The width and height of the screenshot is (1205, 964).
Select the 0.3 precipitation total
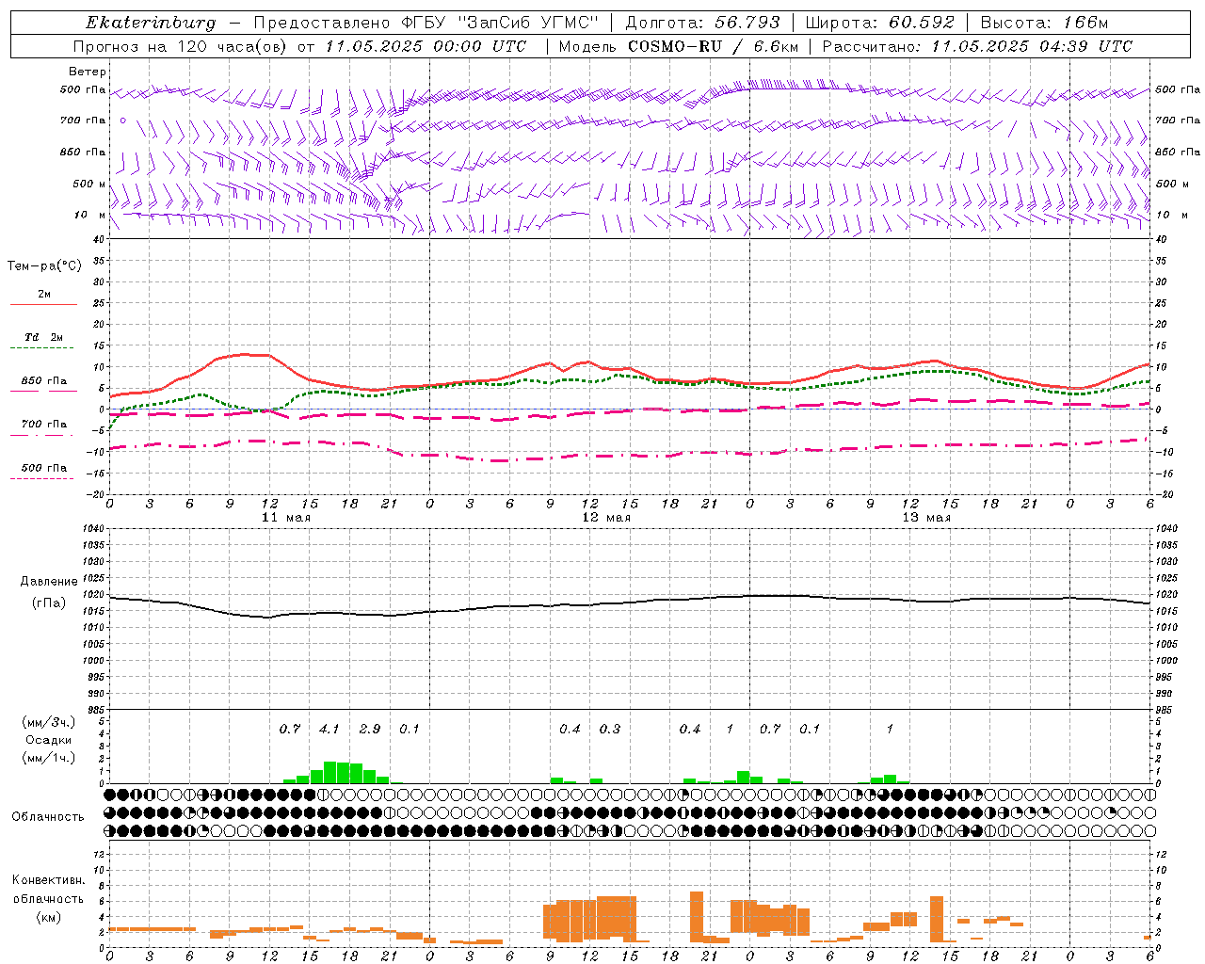point(610,729)
